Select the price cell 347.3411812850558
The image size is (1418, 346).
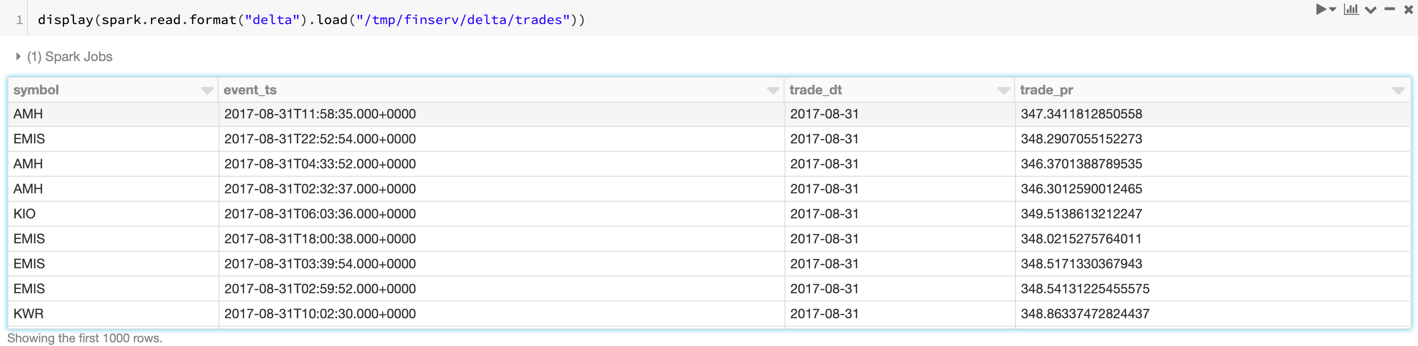[1081, 114]
